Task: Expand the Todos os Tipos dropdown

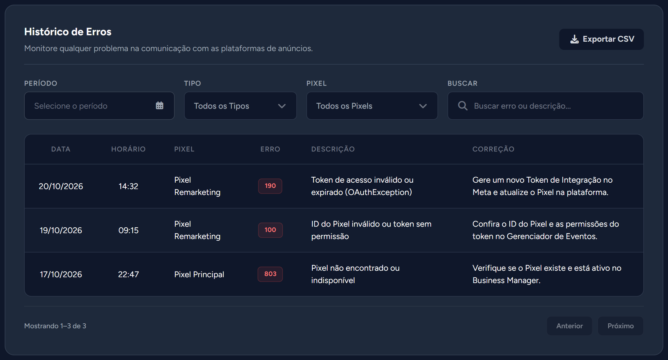Action: pos(240,106)
